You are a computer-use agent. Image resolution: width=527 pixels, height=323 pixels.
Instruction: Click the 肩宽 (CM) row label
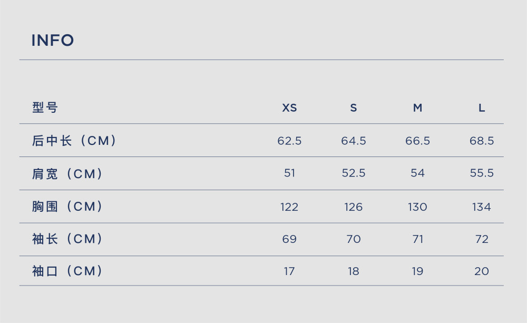[x=67, y=174]
